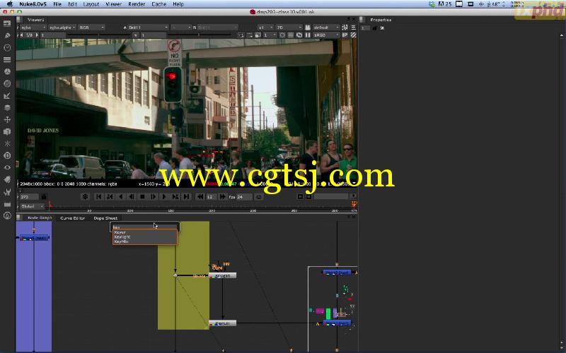Open the Keyer nodes toolbar menu
Screen dimensions: 566x353
7,96
